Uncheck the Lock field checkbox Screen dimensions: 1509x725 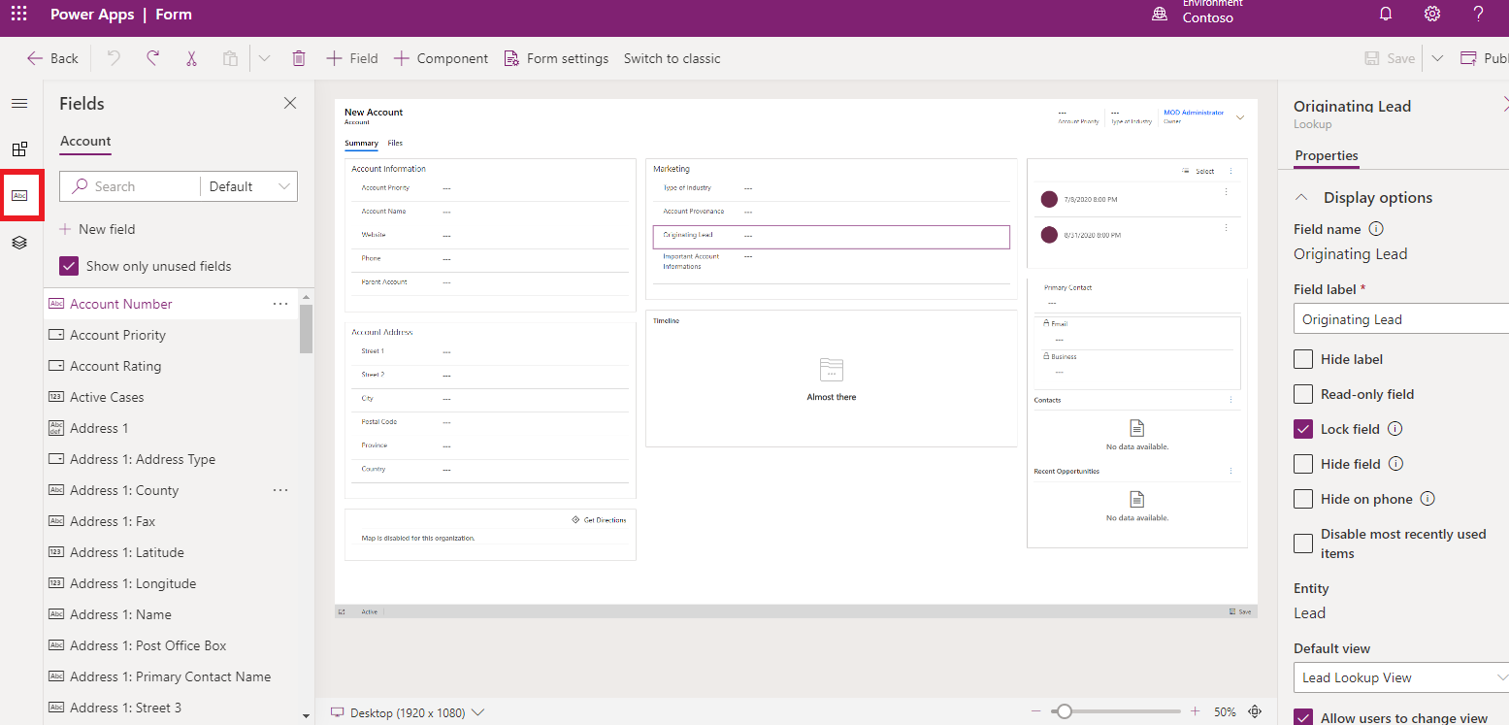pyautogui.click(x=1303, y=429)
